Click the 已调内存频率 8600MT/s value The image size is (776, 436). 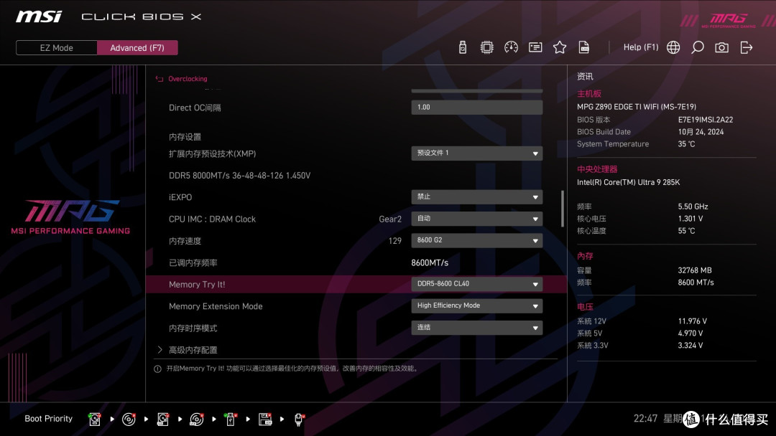point(430,262)
